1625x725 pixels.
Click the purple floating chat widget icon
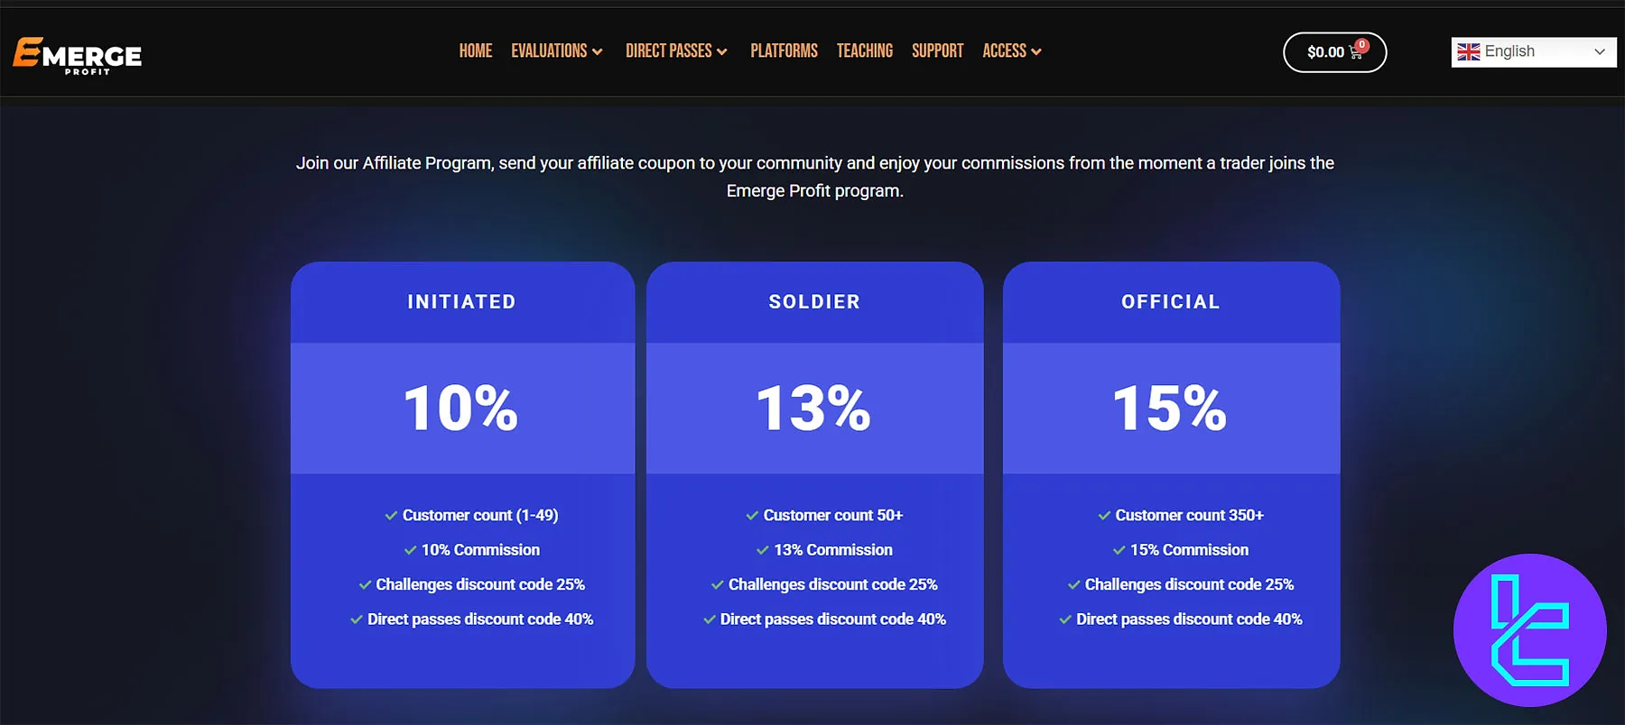click(x=1529, y=629)
